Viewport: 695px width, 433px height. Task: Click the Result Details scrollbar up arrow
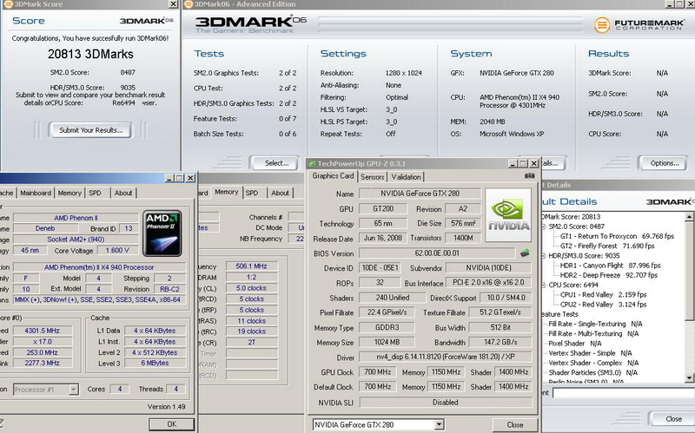tap(689, 217)
